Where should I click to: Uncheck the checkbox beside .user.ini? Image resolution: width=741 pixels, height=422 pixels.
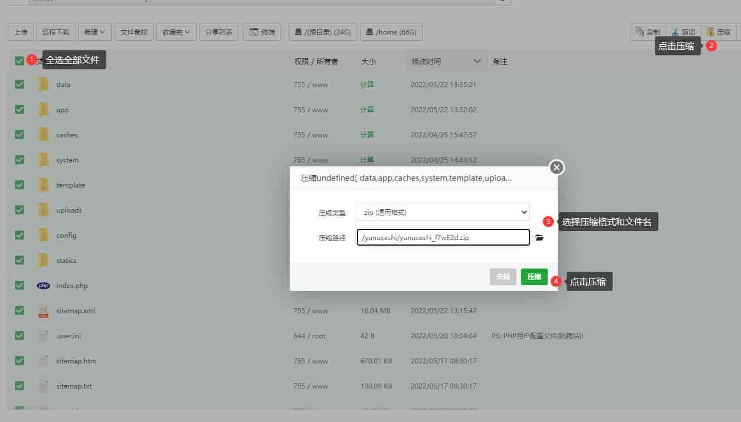click(x=19, y=335)
